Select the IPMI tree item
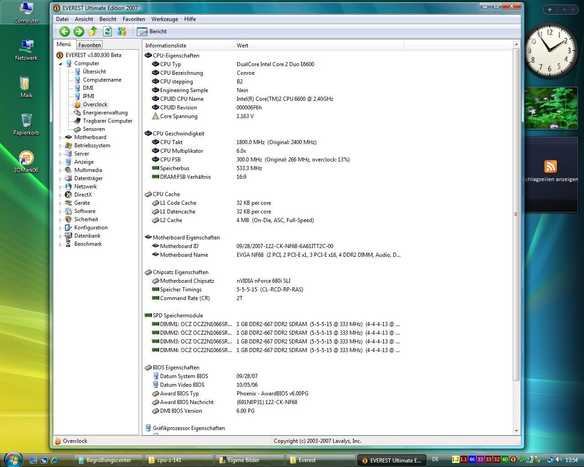The width and height of the screenshot is (584, 467). pyautogui.click(x=89, y=96)
